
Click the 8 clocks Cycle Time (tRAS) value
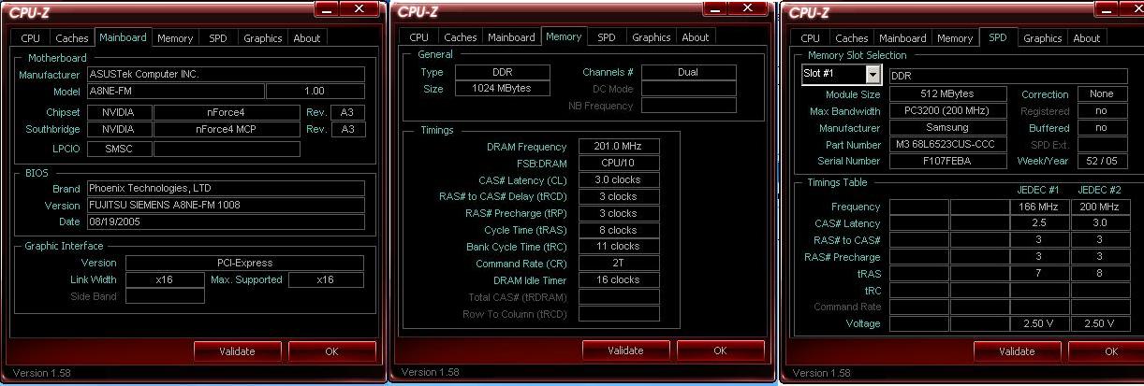coord(619,229)
